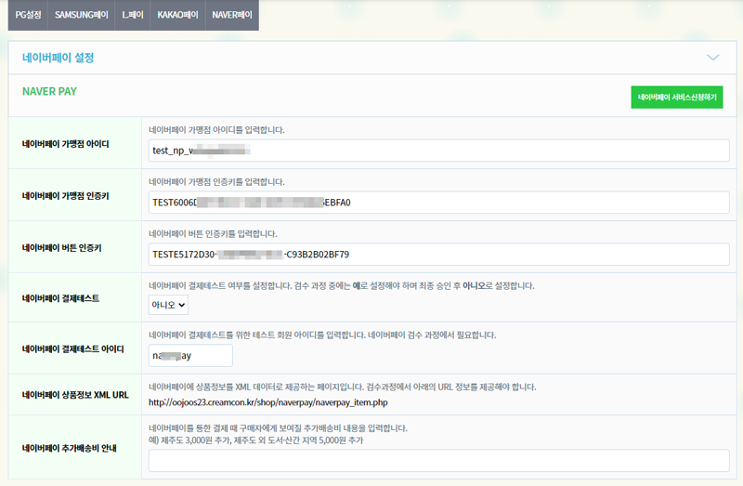Viewport: 743px width, 486px height.
Task: Collapse the 네이버페이 설정 panel chevron
Action: pos(712,58)
